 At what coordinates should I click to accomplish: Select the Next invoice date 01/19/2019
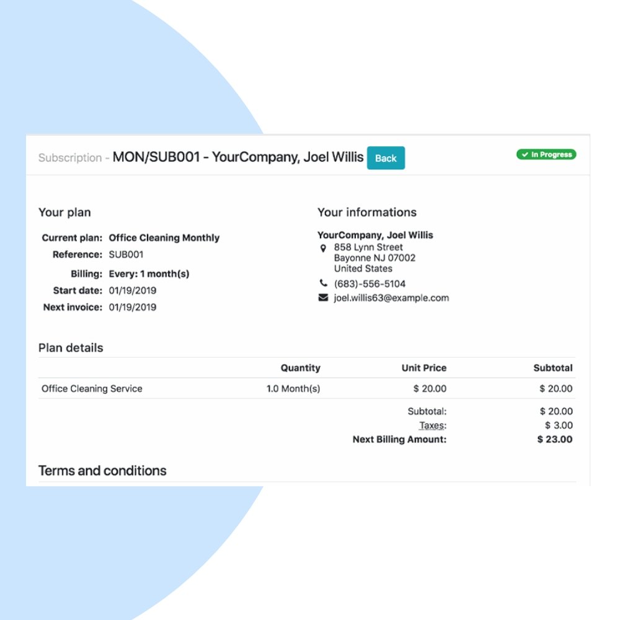pos(133,307)
